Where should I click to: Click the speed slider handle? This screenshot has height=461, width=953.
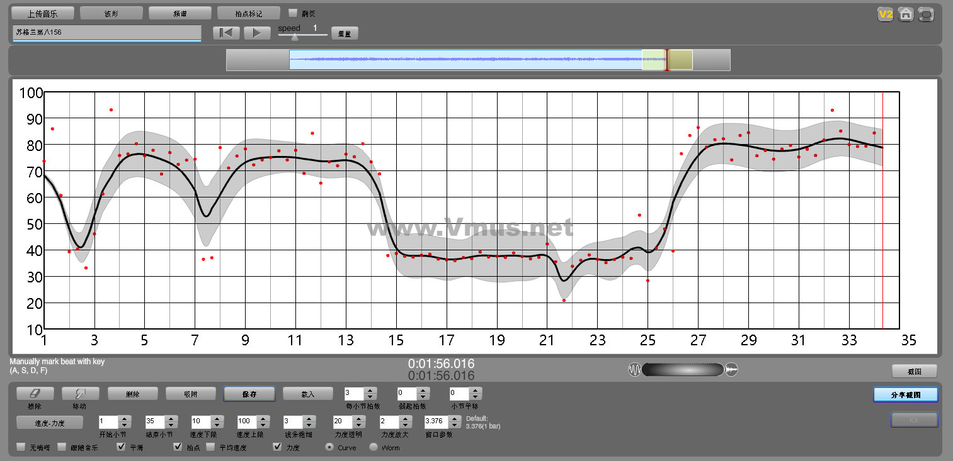click(294, 36)
